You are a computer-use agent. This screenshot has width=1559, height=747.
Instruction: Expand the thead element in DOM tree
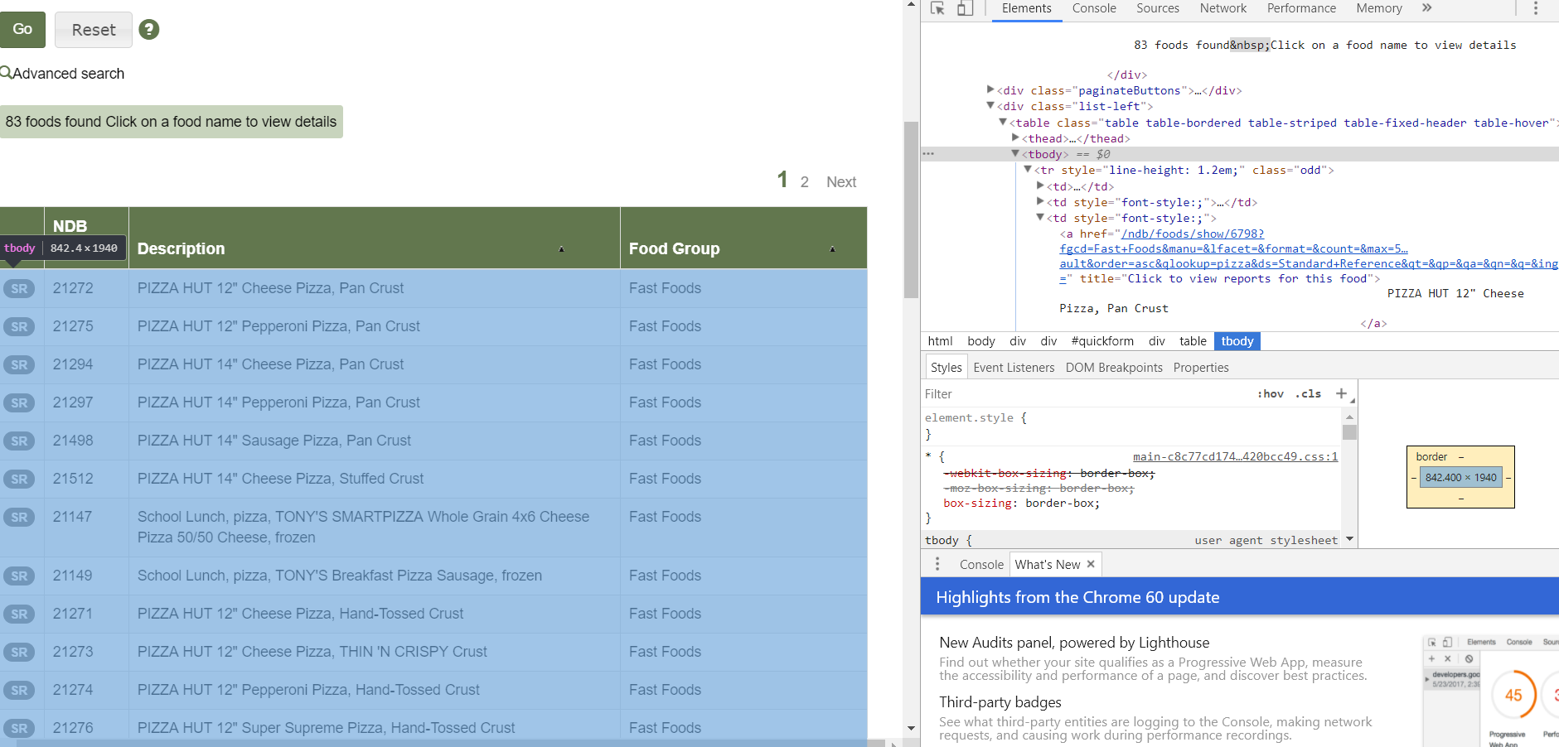click(1015, 137)
